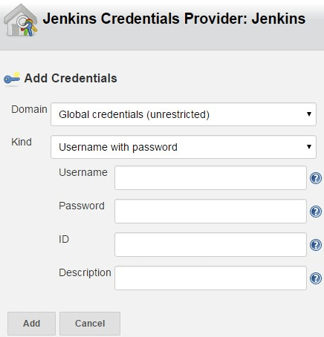Focus the Password text box
The image size is (324, 337).
(x=210, y=212)
